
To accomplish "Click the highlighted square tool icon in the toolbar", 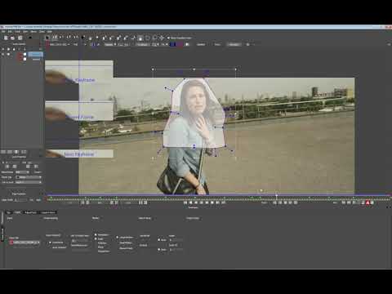I will (x=140, y=38).
